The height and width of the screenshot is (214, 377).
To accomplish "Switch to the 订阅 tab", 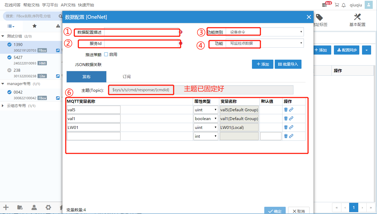I will coord(126,77).
